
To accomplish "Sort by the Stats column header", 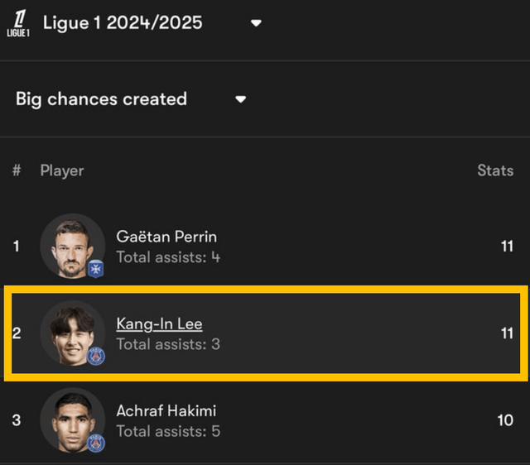I will (x=495, y=170).
